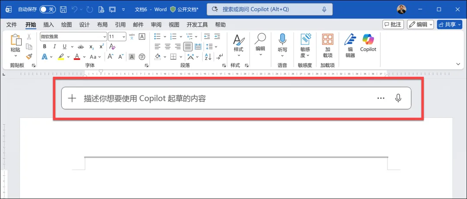Screen dimensions: 467x199
Task: Click the 共享 (Share) button
Action: coord(449,25)
